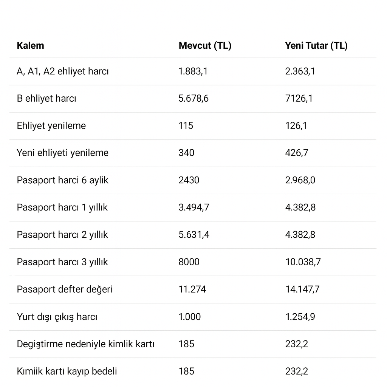The image size is (387, 387).
Task: Click the current value 340
Action: (186, 153)
